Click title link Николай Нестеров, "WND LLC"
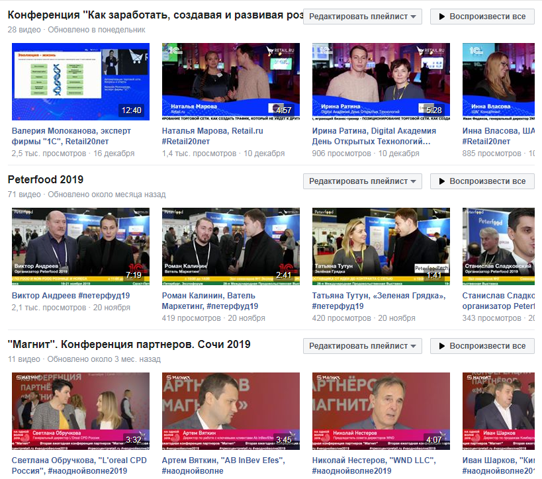 374,466
